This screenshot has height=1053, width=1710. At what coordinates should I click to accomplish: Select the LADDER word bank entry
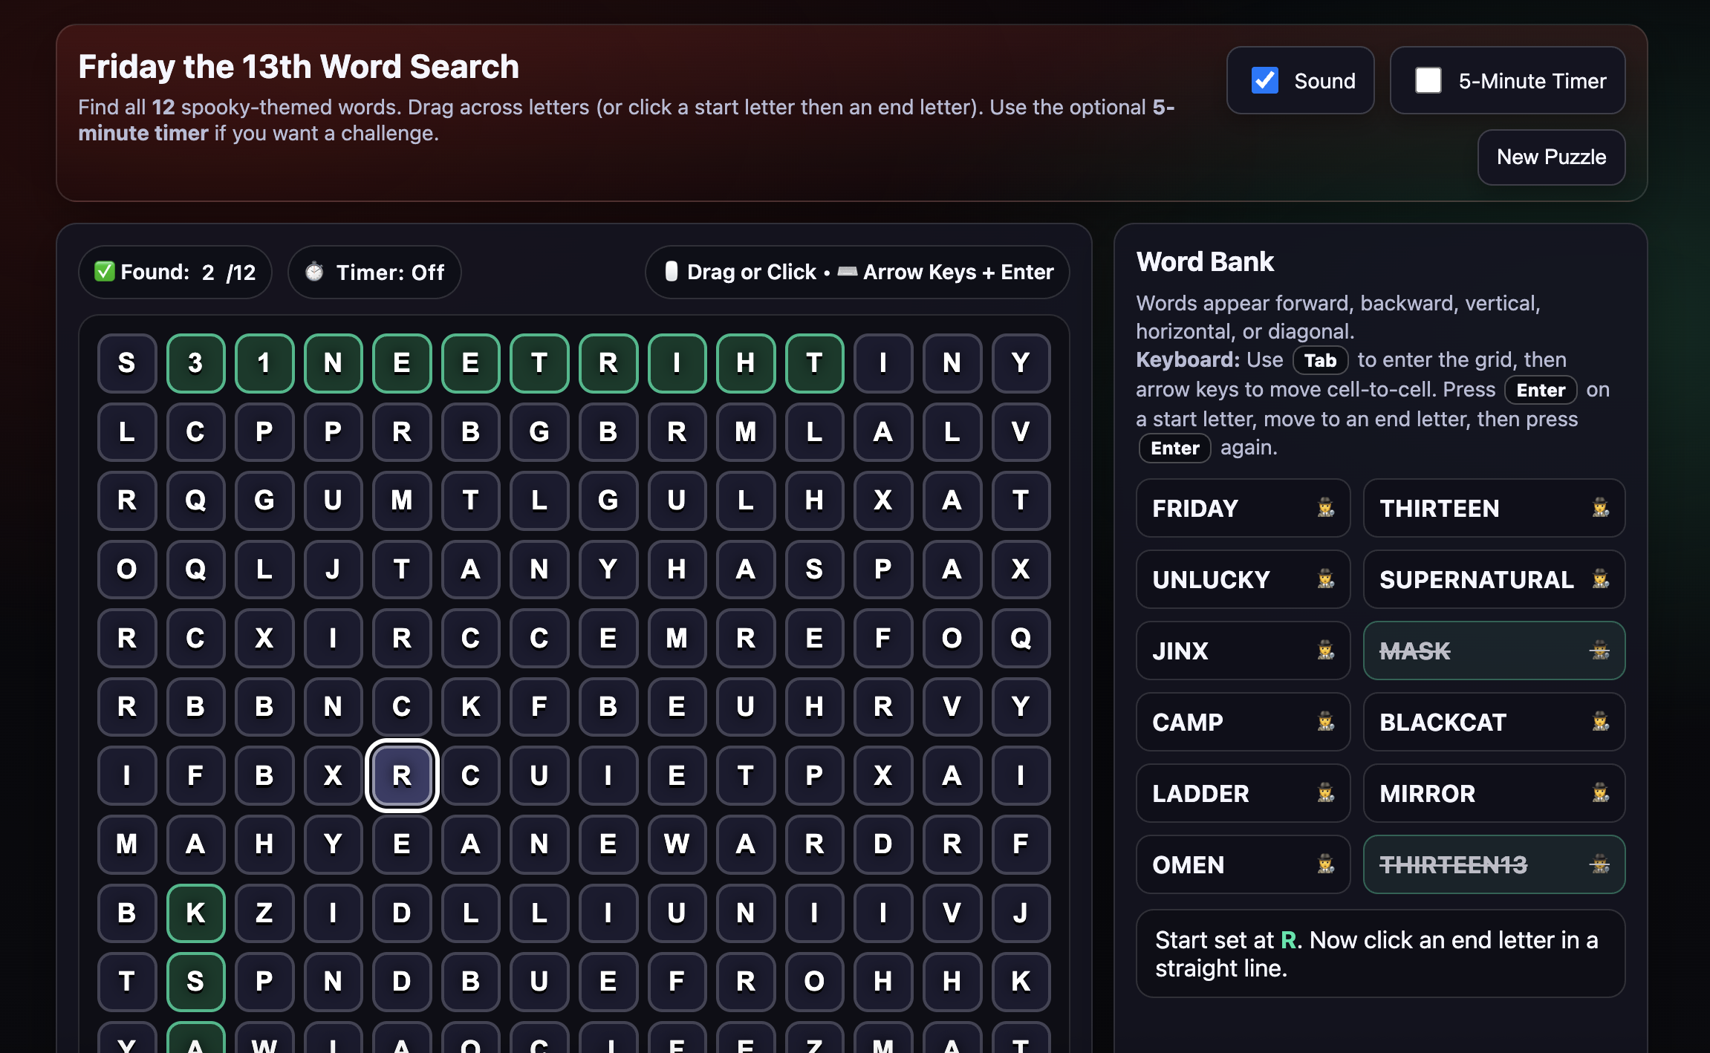point(1243,793)
